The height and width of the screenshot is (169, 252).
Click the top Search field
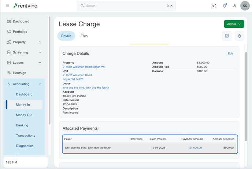(126, 6)
